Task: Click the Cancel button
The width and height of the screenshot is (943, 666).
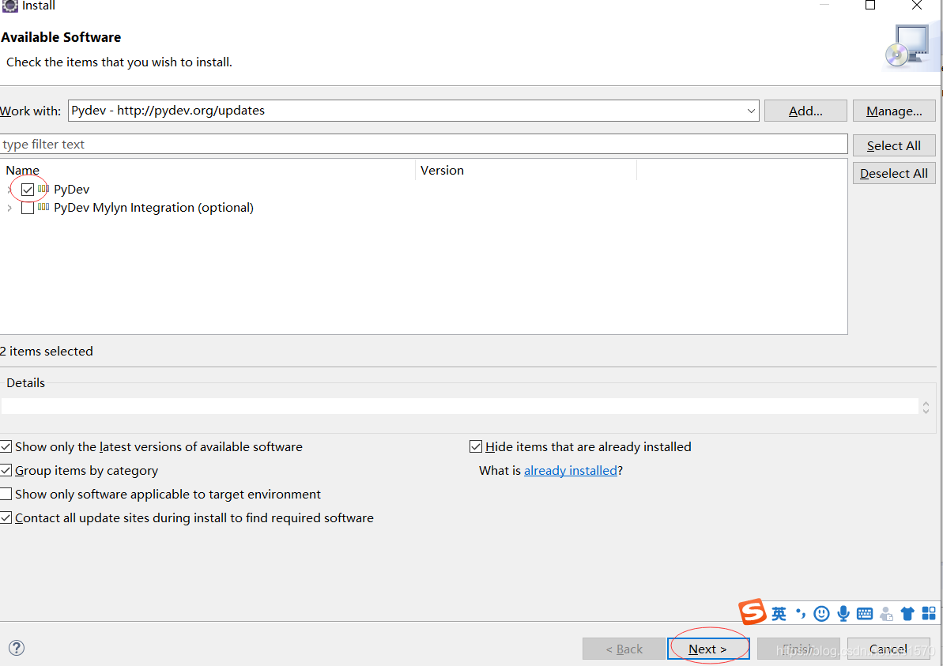Action: (x=888, y=649)
